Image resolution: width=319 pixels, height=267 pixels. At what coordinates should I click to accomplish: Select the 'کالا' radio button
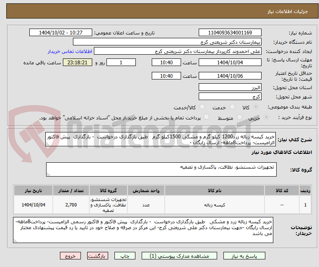(x=256, y=107)
